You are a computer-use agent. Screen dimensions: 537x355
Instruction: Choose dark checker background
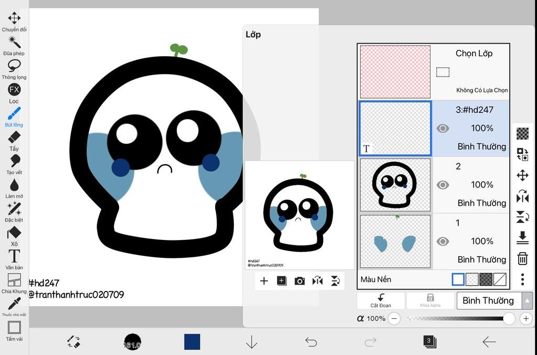click(x=486, y=279)
